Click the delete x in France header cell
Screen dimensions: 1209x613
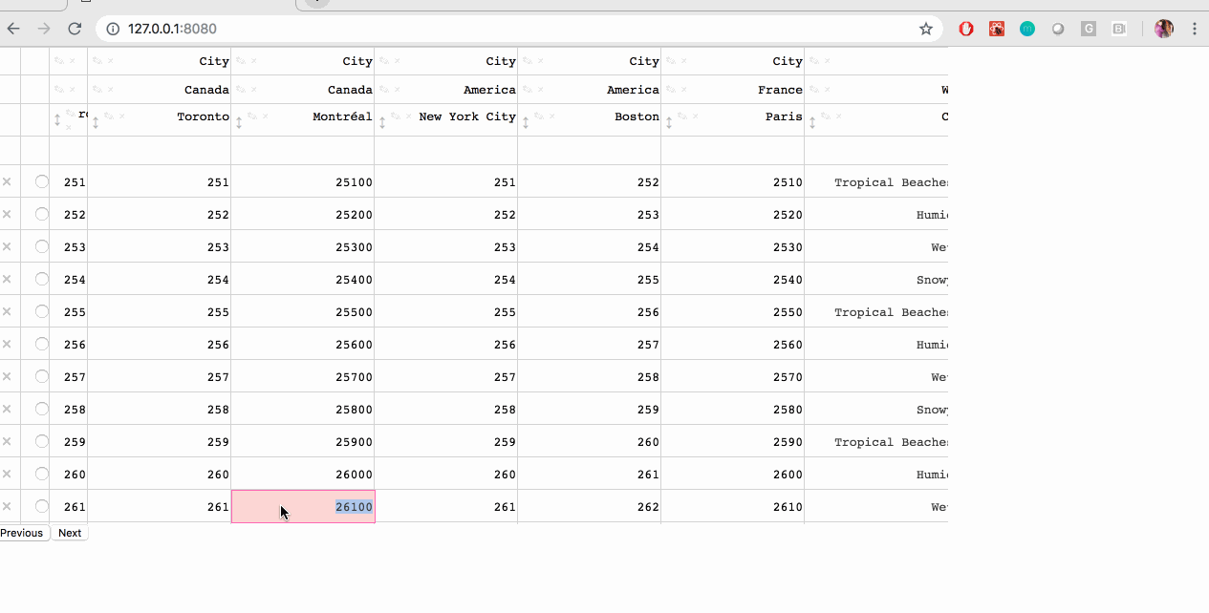tap(683, 90)
